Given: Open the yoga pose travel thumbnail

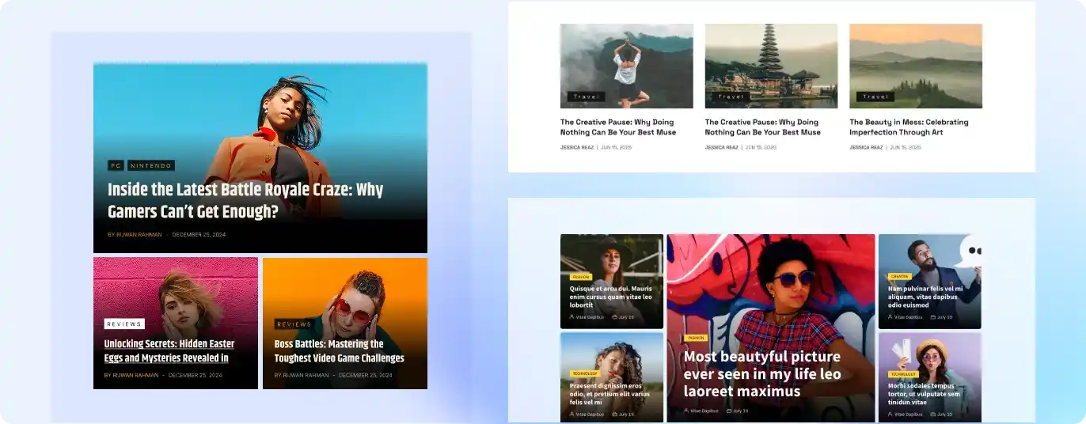Looking at the screenshot, I should 626,65.
